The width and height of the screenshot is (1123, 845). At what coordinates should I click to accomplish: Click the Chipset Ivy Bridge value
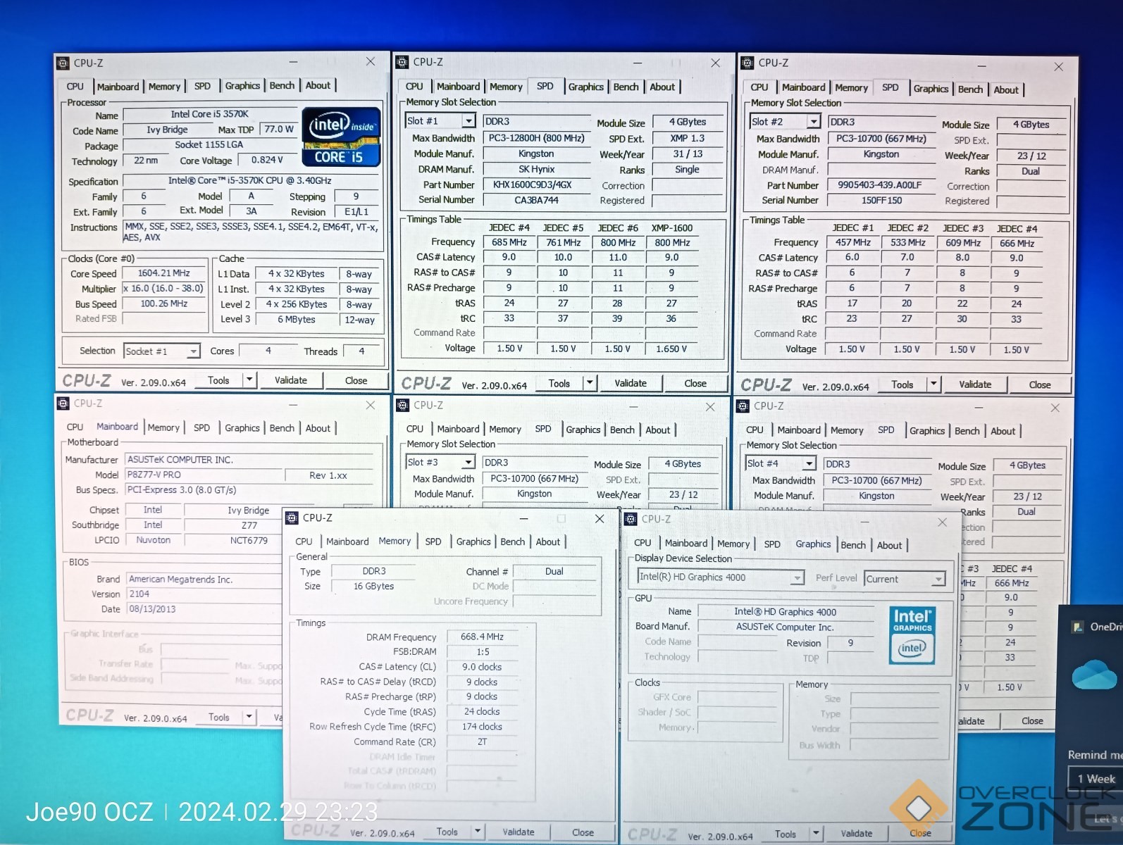[x=248, y=510]
